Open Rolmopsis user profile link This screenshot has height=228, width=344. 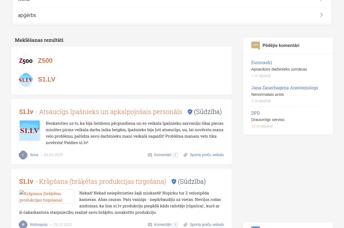pyautogui.click(x=39, y=225)
